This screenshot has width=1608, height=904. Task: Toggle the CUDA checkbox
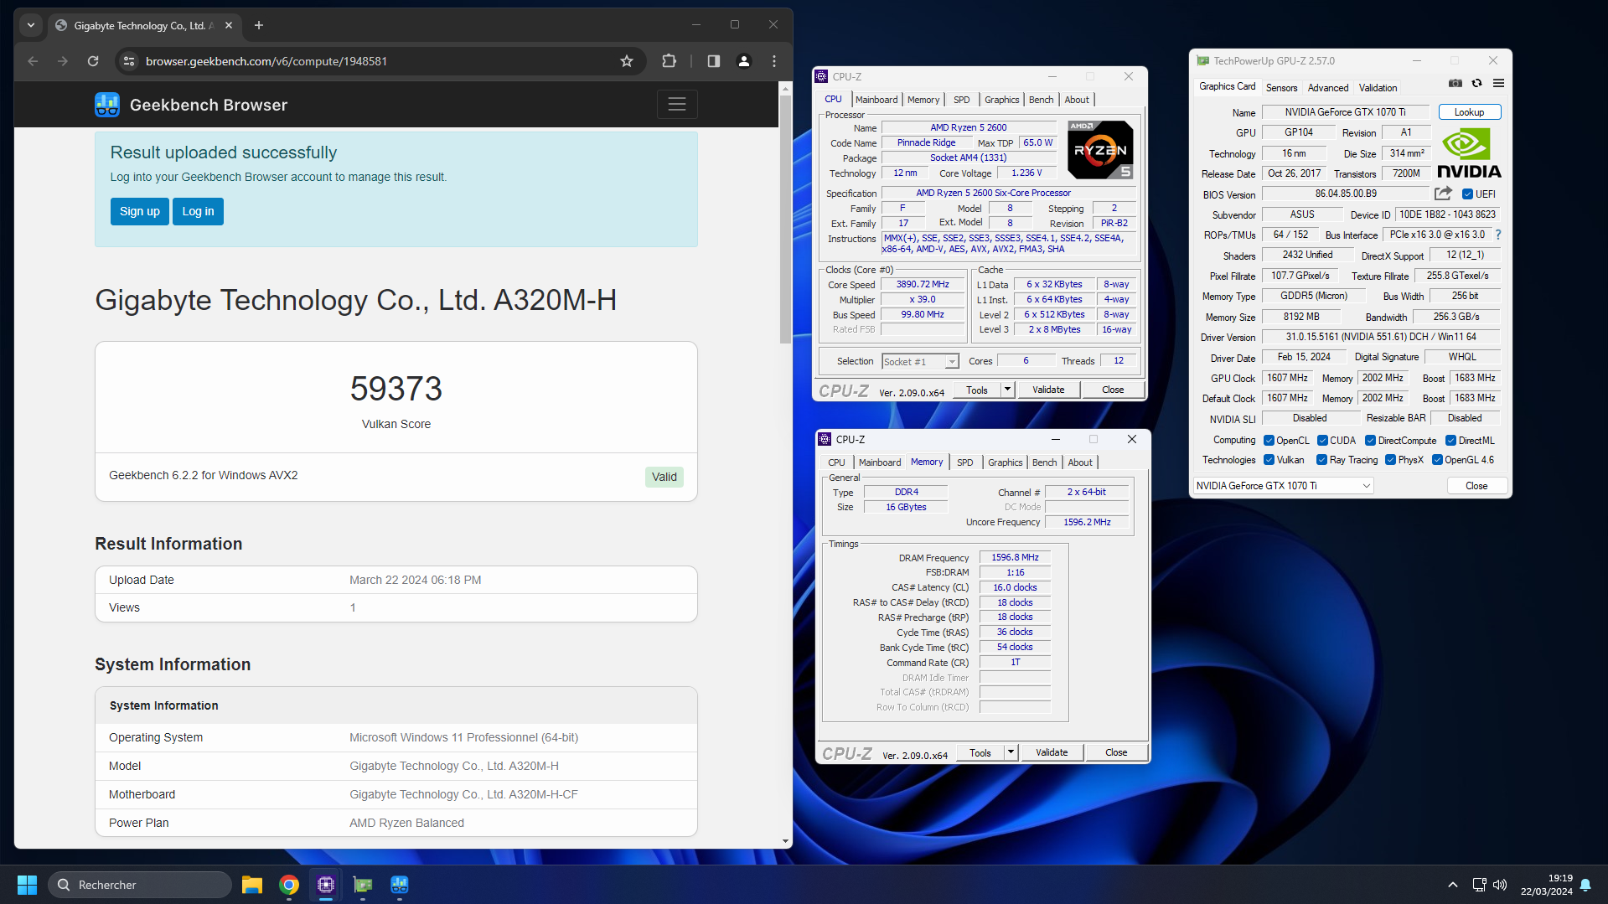1322,441
